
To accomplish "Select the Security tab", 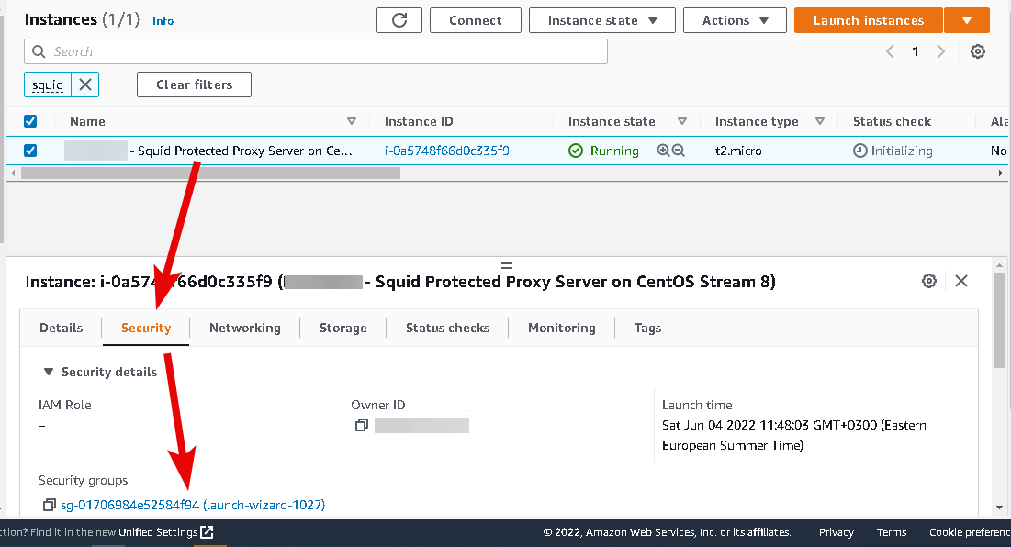I will 146,328.
